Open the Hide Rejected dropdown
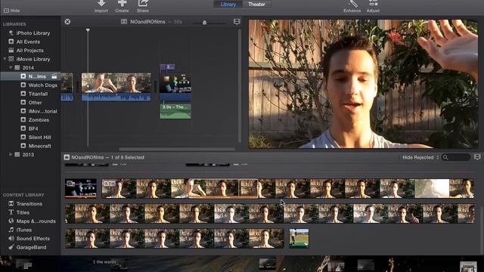This screenshot has width=484, height=272. [x=420, y=157]
